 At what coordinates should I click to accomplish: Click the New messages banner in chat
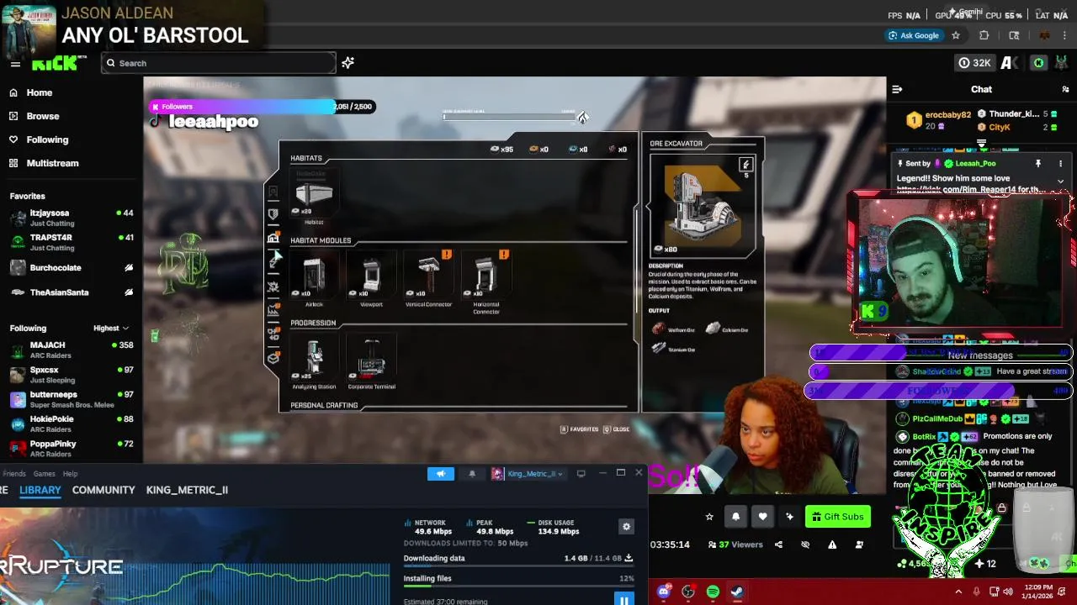point(980,355)
